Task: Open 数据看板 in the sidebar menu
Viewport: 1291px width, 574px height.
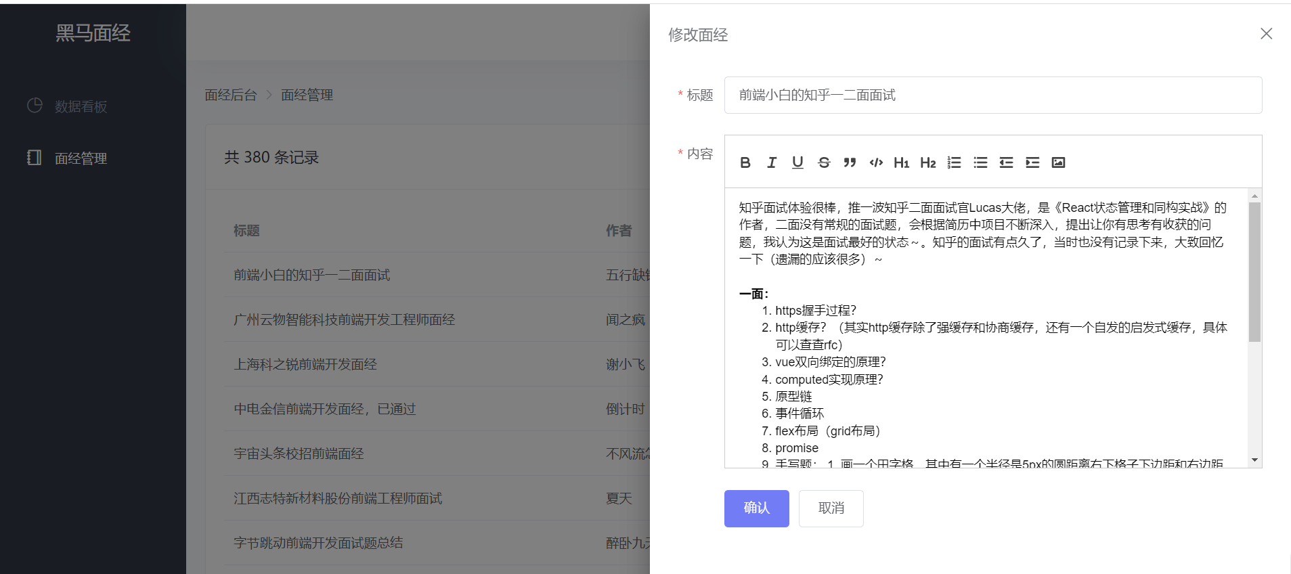Action: (81, 106)
